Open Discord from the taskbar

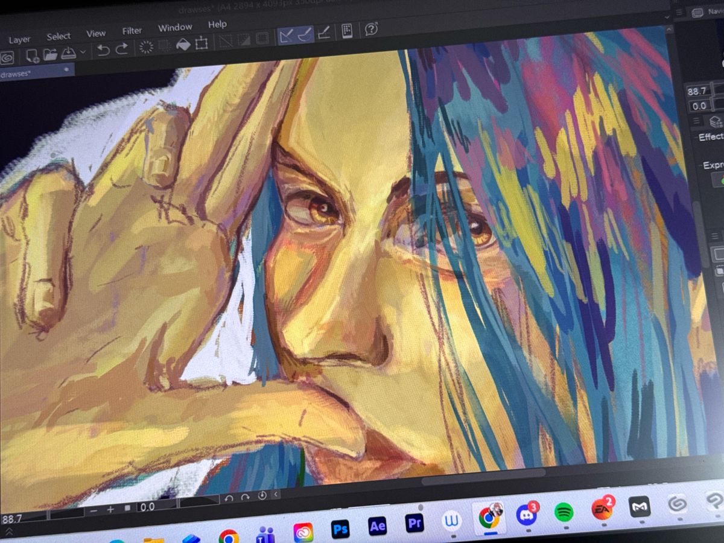(x=527, y=514)
